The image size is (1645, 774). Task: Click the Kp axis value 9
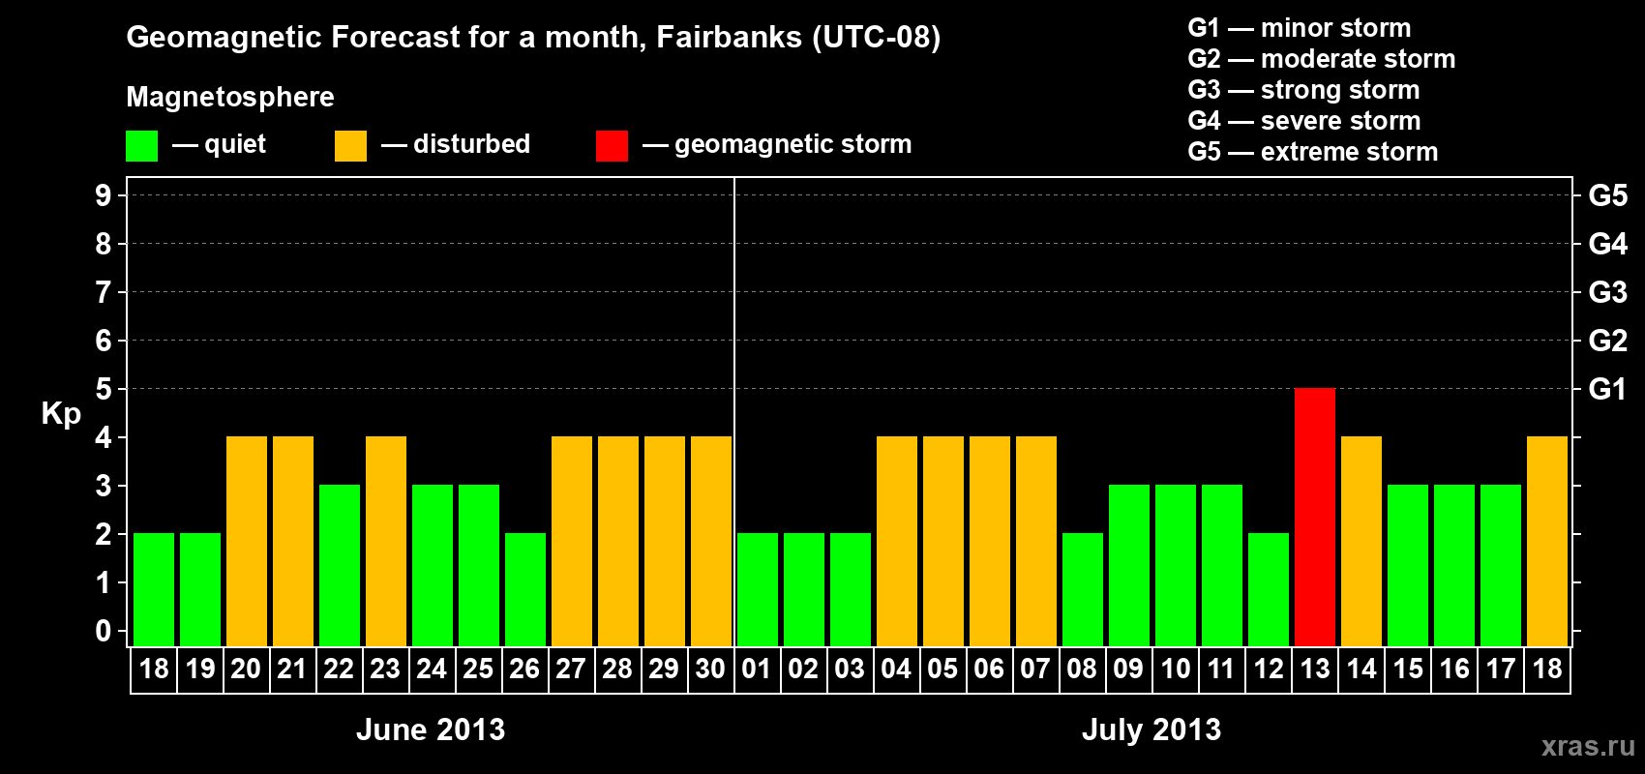[104, 195]
